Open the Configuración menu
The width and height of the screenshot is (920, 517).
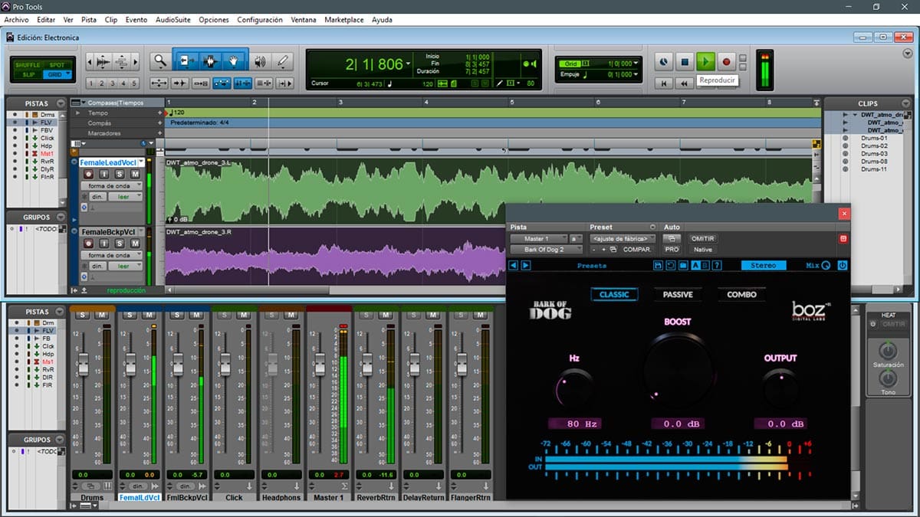click(x=260, y=19)
